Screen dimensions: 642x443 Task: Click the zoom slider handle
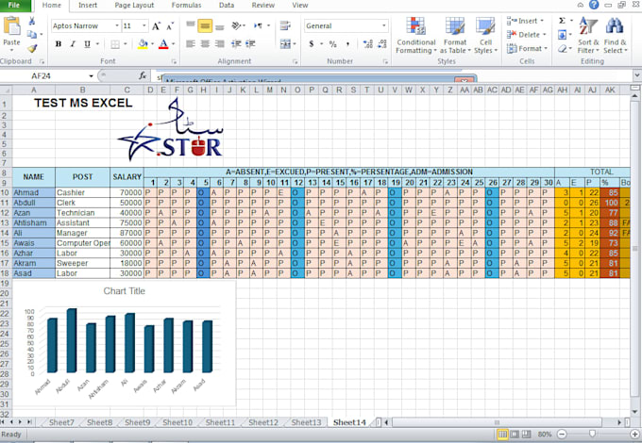coord(592,434)
